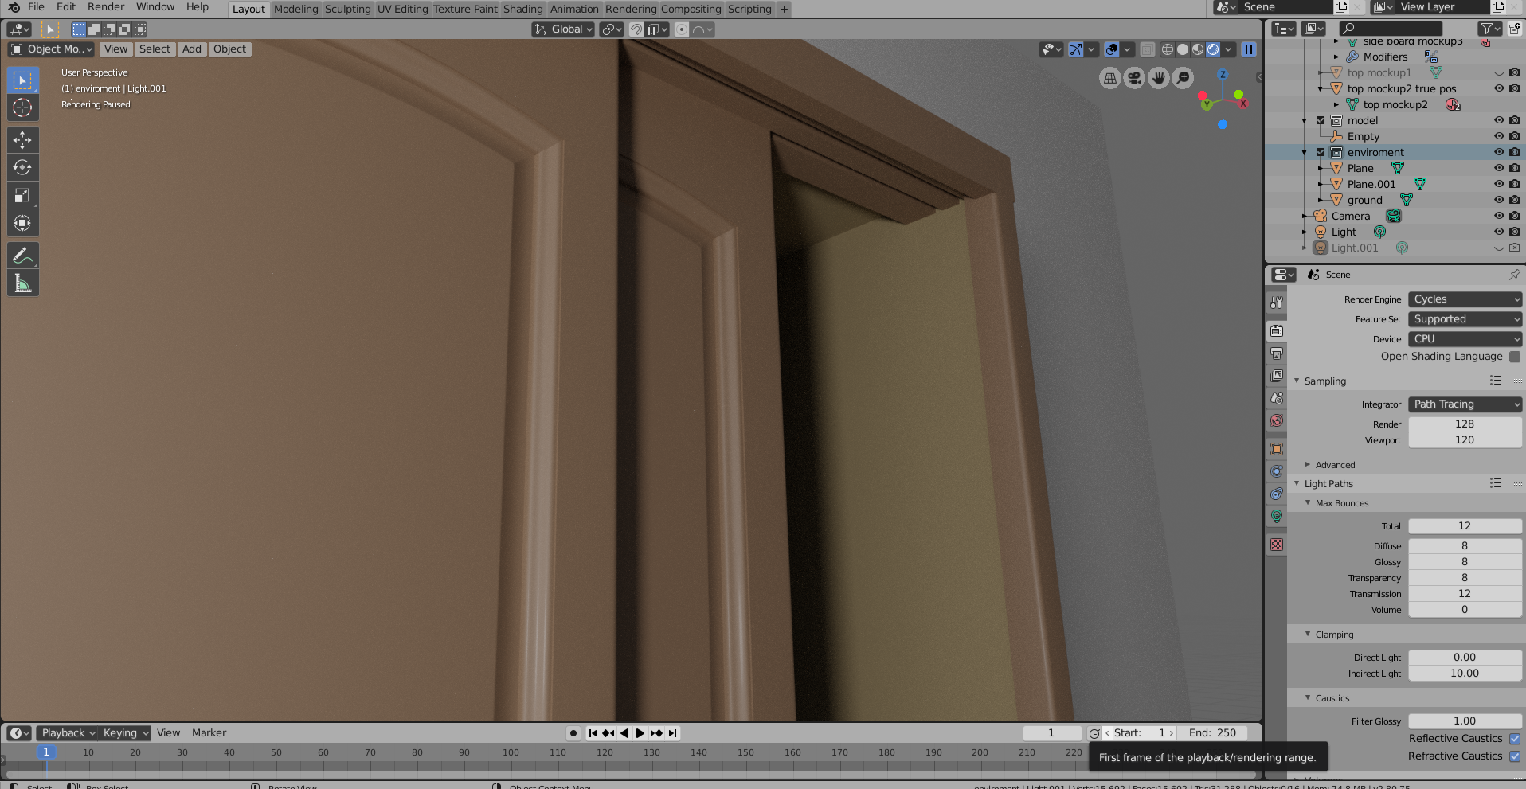
Task: Click the Viewport samples field
Action: [x=1464, y=440]
